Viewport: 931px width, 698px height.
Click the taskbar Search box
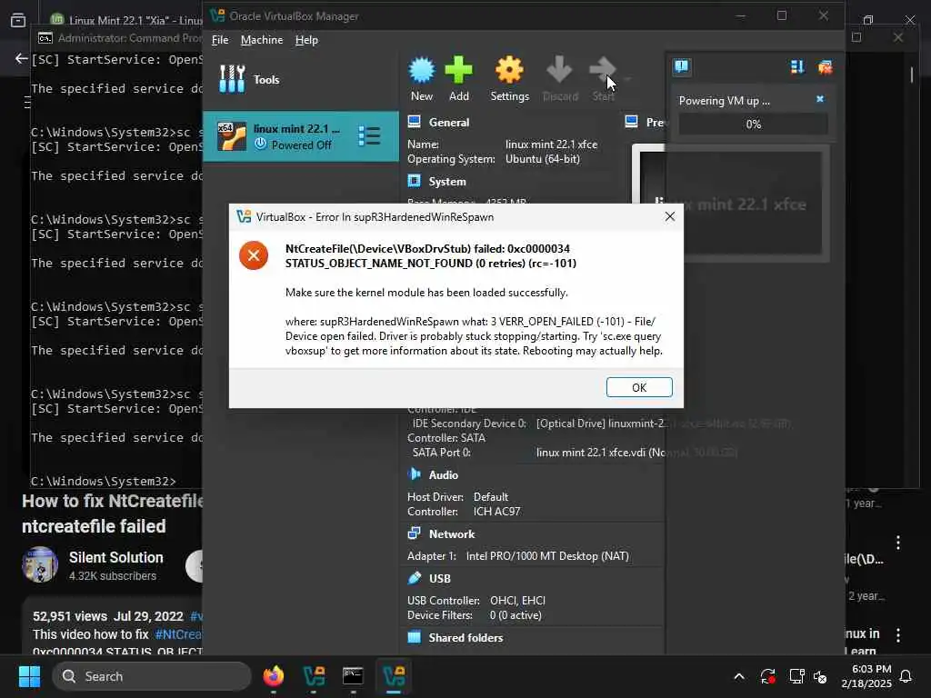click(152, 676)
